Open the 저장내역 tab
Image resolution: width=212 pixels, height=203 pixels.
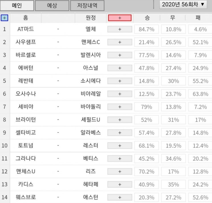point(87,5)
